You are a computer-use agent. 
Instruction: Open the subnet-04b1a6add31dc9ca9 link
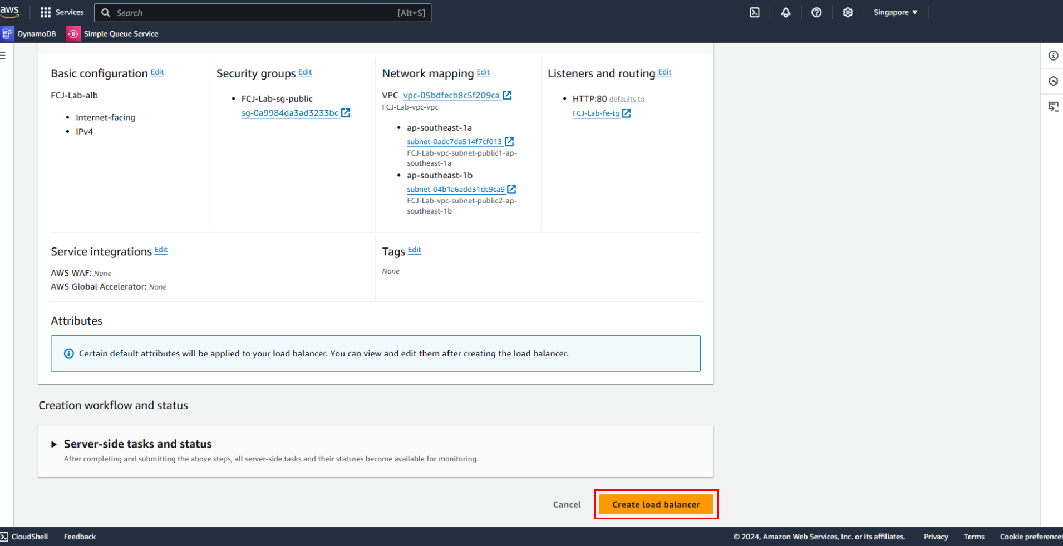pyautogui.click(x=456, y=190)
